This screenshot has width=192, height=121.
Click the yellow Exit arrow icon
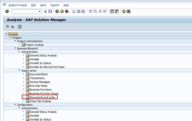click(62, 11)
